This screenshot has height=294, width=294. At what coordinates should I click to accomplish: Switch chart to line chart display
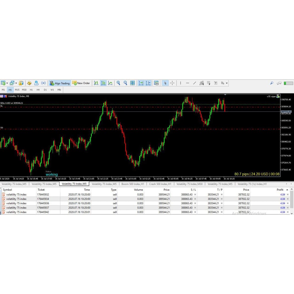[x=110, y=83]
